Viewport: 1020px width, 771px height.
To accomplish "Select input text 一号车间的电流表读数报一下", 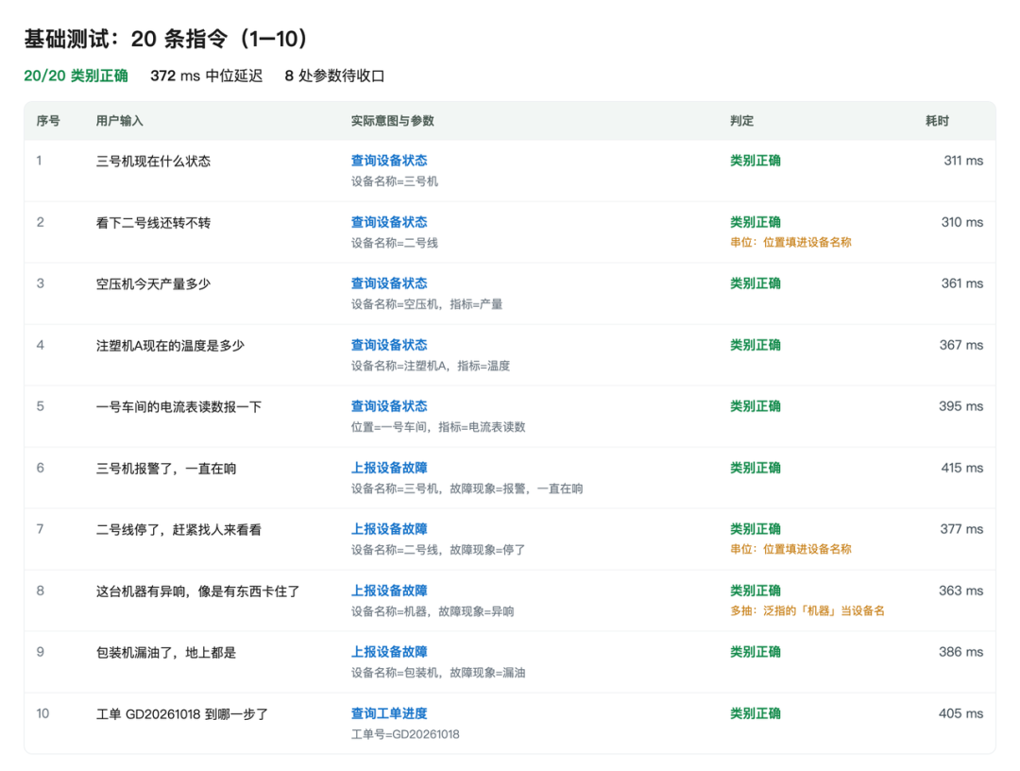I will [x=178, y=407].
